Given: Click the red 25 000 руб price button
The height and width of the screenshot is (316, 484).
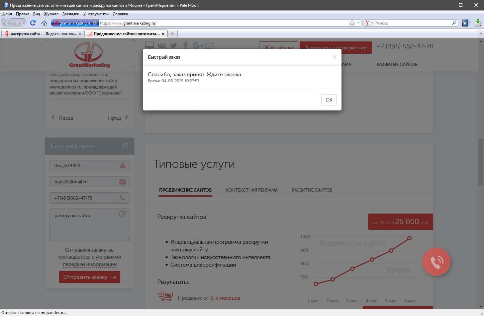Looking at the screenshot, I should pos(401,222).
